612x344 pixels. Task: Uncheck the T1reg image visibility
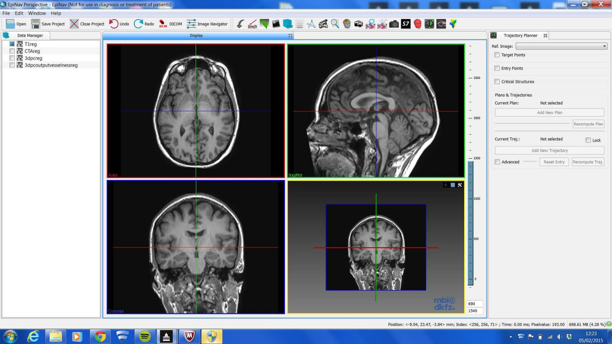click(12, 44)
